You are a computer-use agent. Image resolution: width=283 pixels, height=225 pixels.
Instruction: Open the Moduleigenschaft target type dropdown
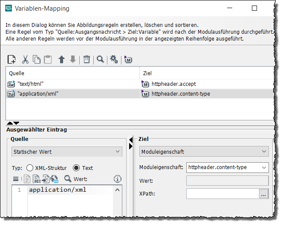coord(204,152)
